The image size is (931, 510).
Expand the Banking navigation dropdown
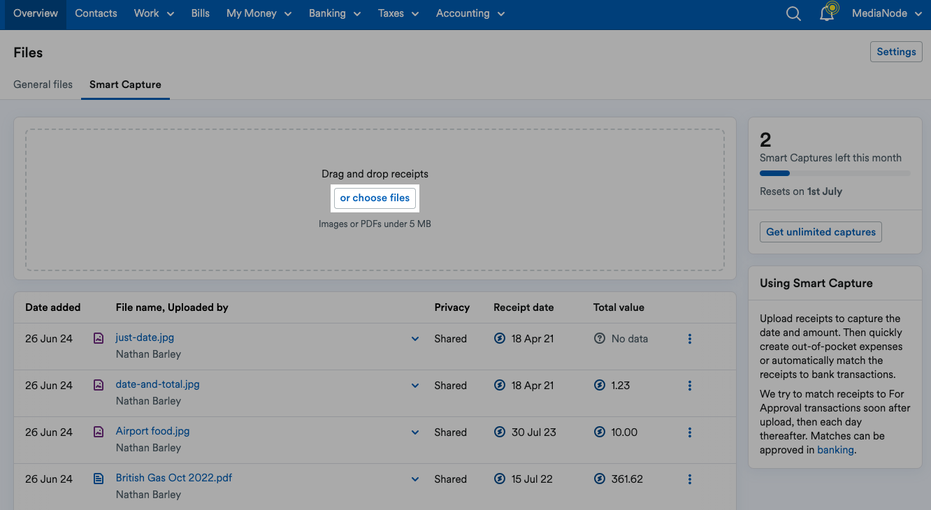334,13
